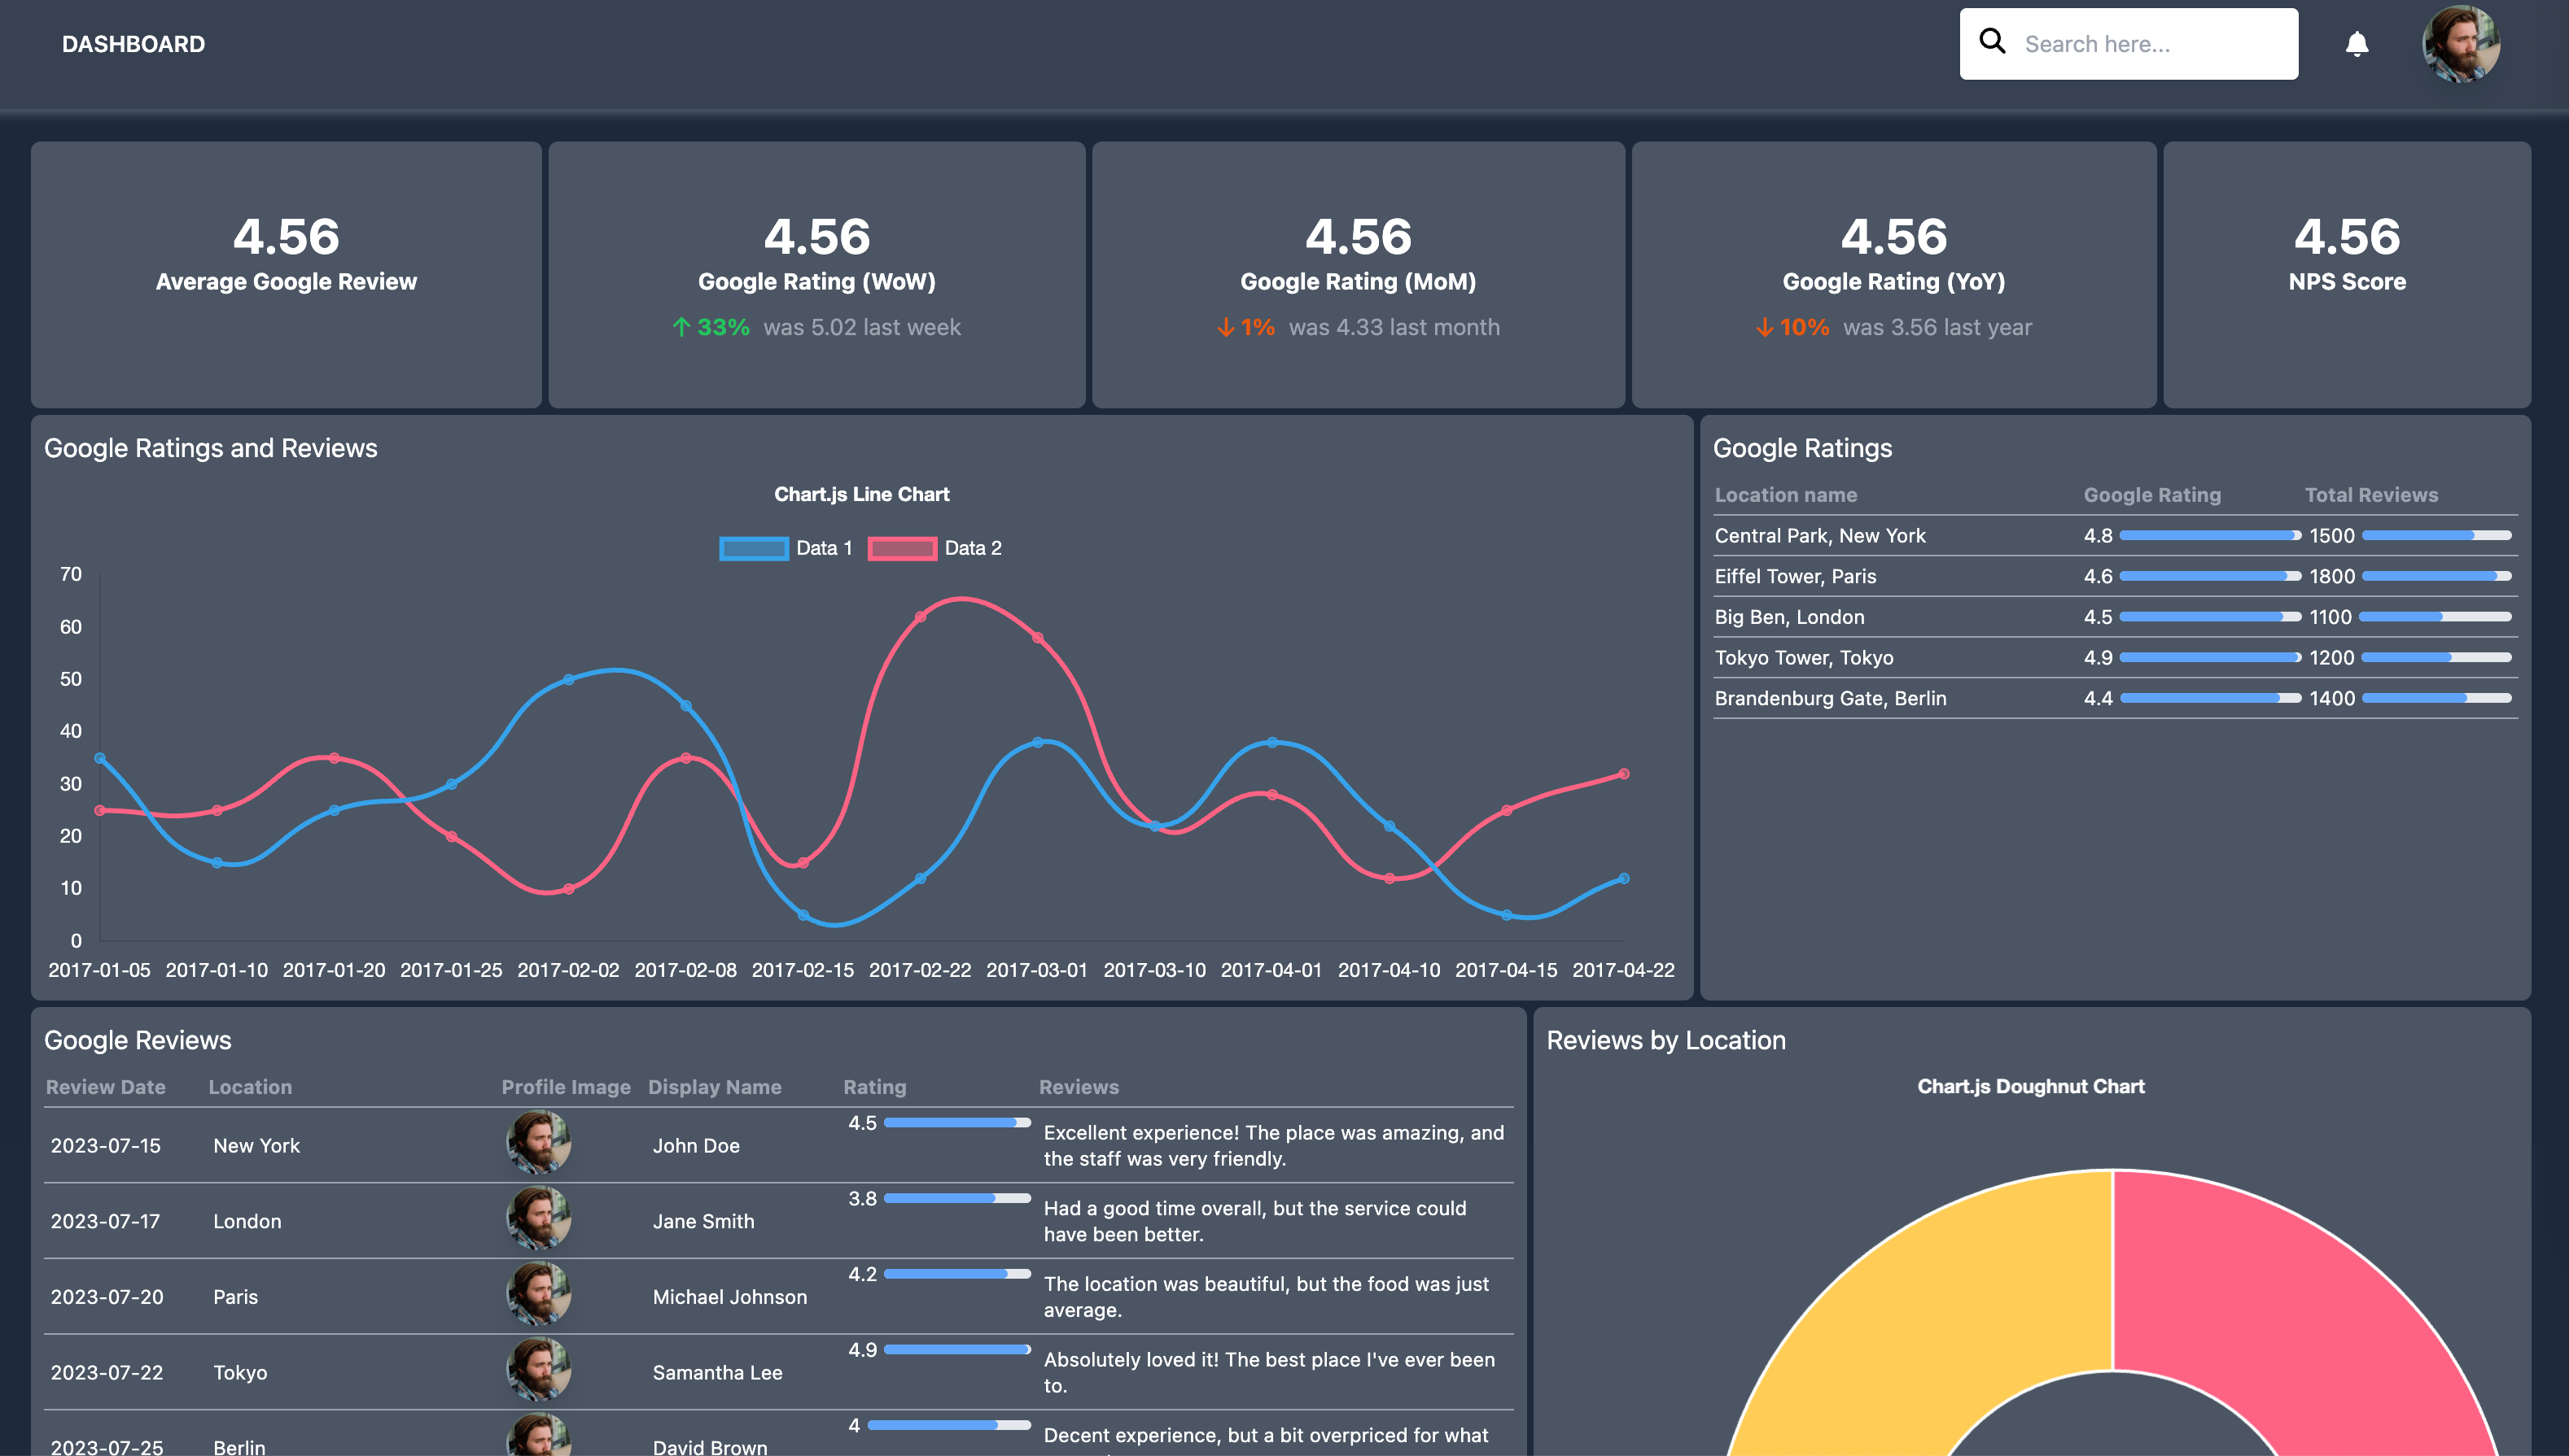The height and width of the screenshot is (1456, 2569).
Task: Click John Doe's profile image
Action: 538,1143
